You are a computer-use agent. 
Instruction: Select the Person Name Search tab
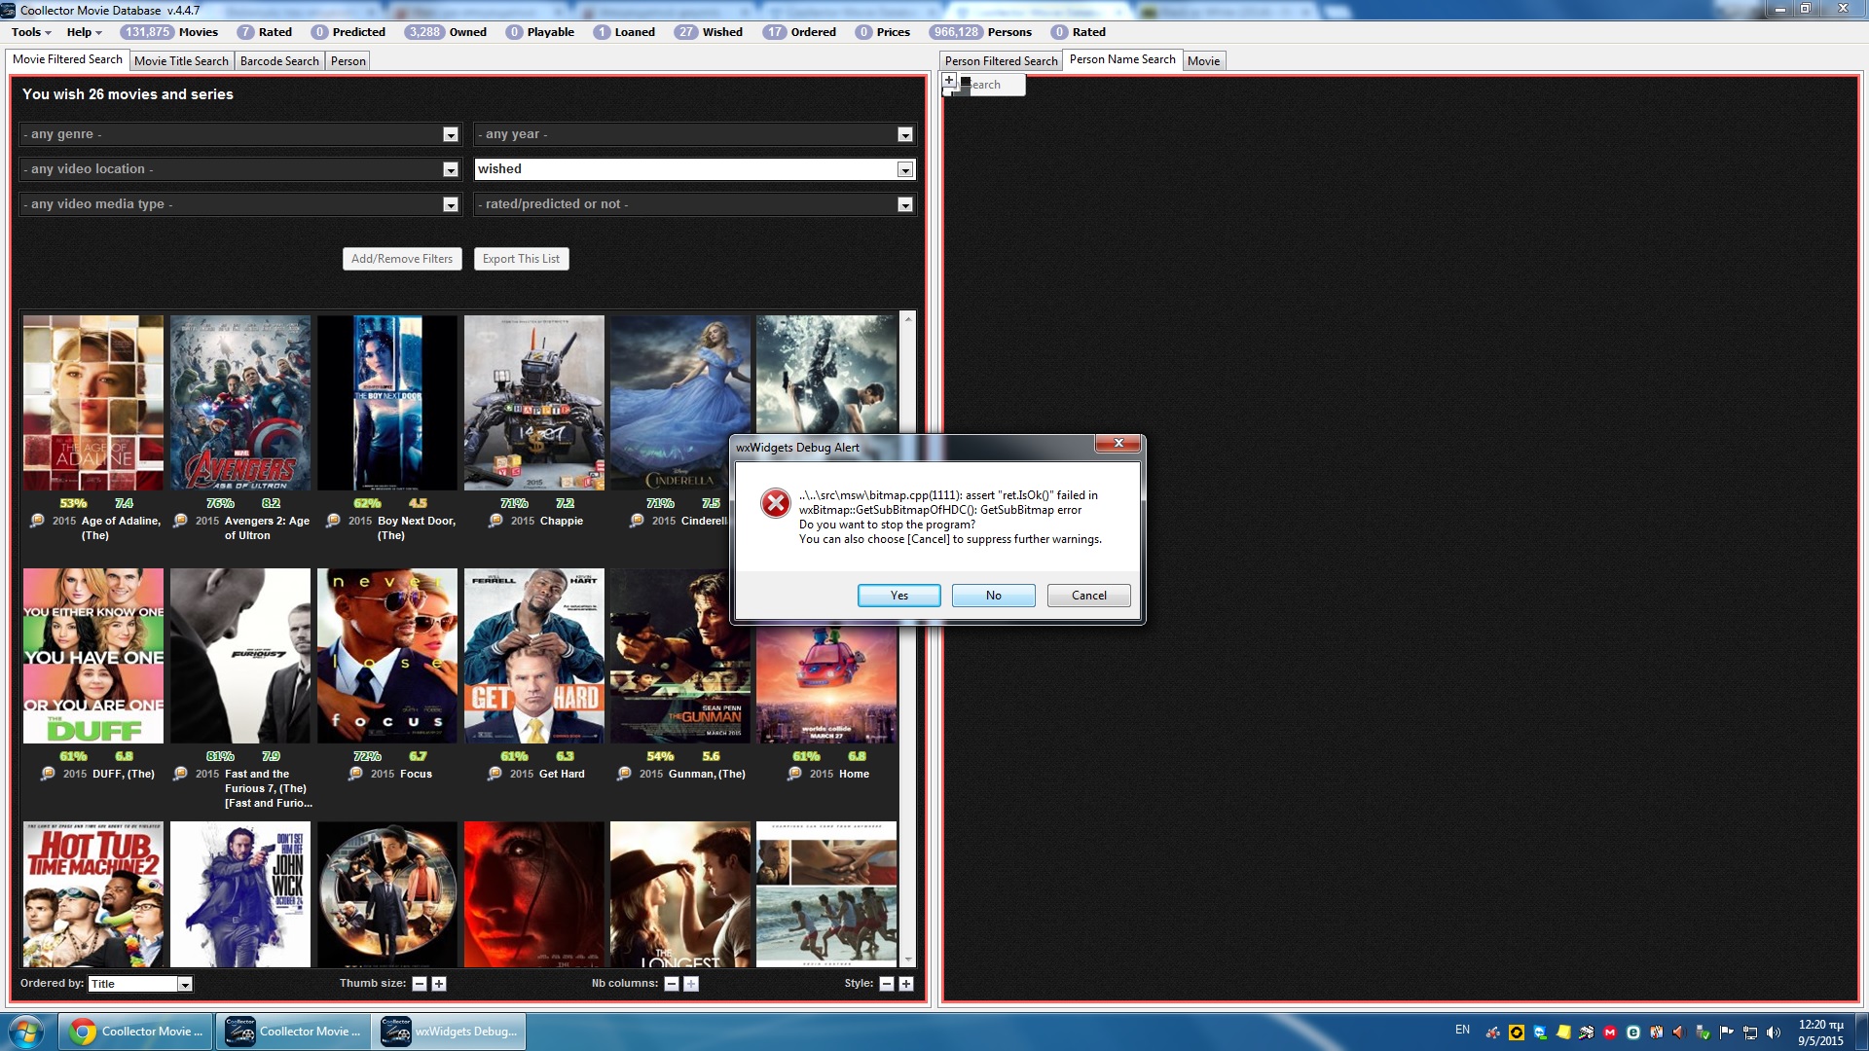[x=1122, y=59]
